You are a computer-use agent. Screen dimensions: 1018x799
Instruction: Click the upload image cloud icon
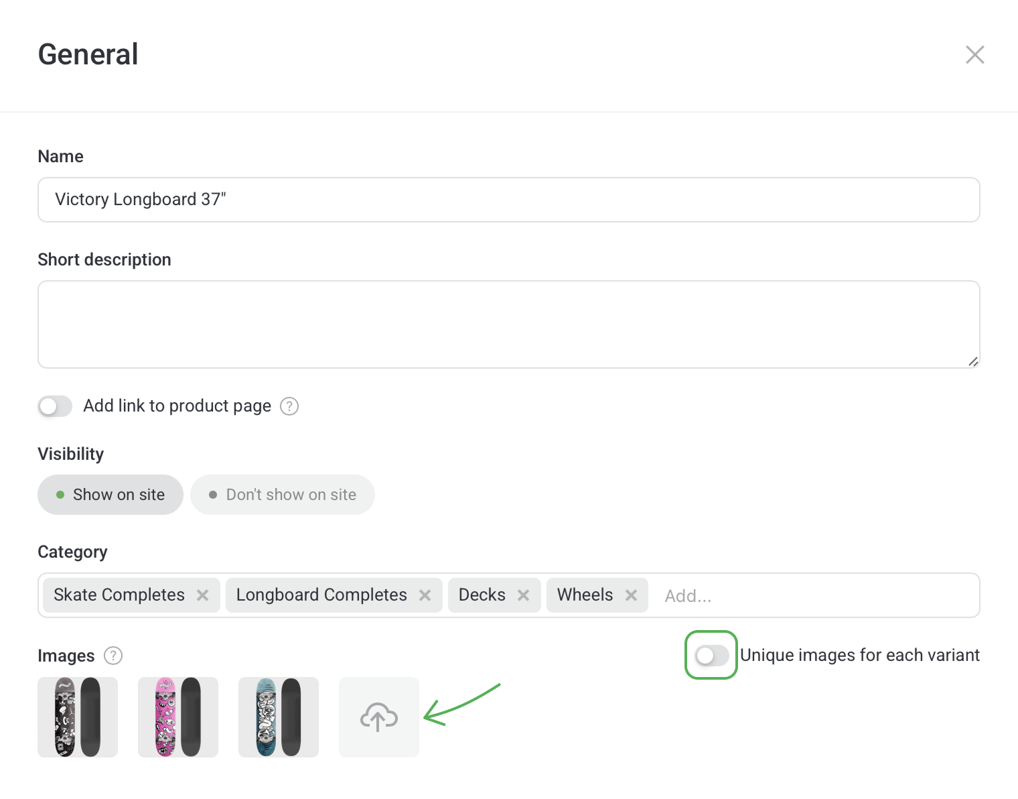379,717
